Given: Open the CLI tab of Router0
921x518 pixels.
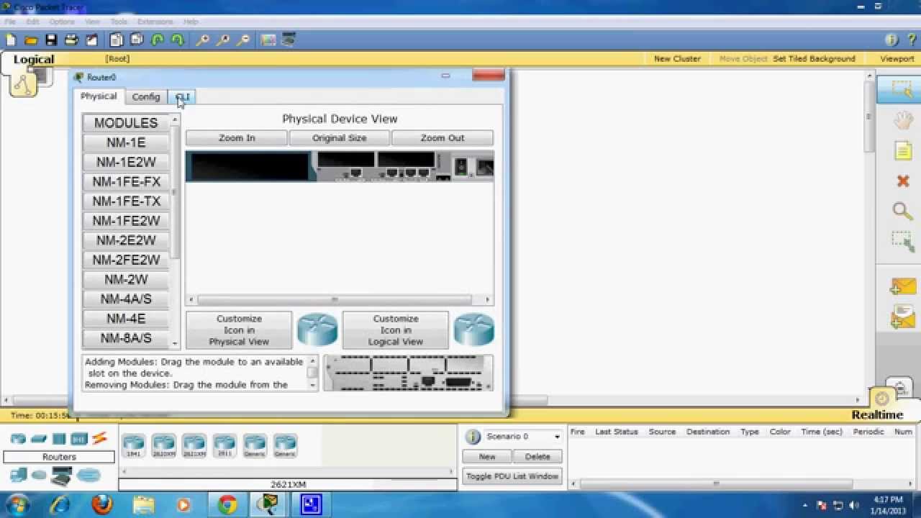Looking at the screenshot, I should coord(182,97).
